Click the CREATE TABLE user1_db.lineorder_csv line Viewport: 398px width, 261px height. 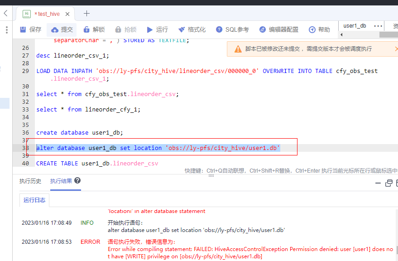[97, 164]
